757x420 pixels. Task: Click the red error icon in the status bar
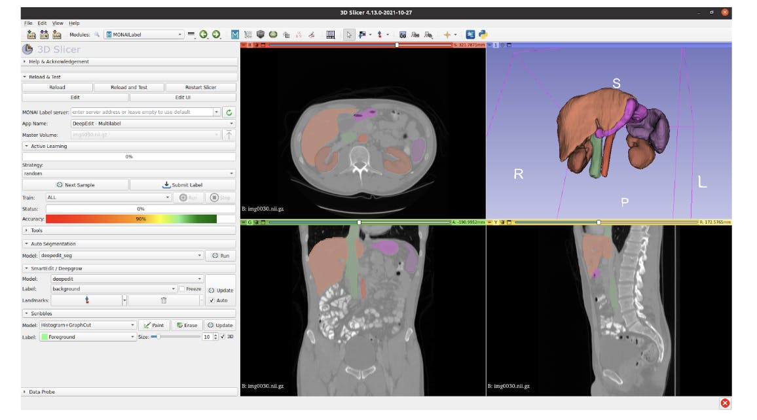coord(725,402)
